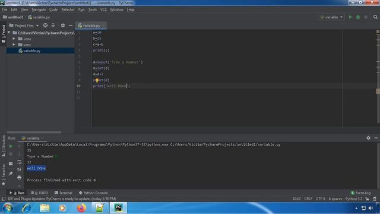Open the VCS menu
The image size is (380, 214).
coord(103,10)
